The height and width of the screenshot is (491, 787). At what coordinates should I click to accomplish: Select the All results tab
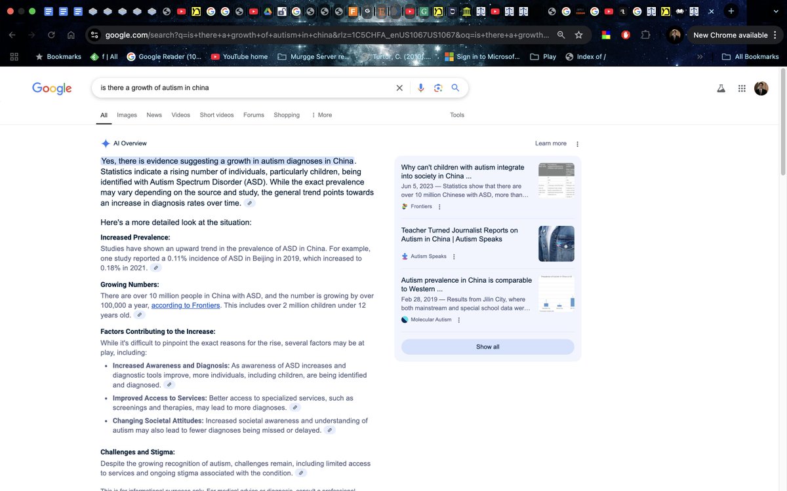104,115
